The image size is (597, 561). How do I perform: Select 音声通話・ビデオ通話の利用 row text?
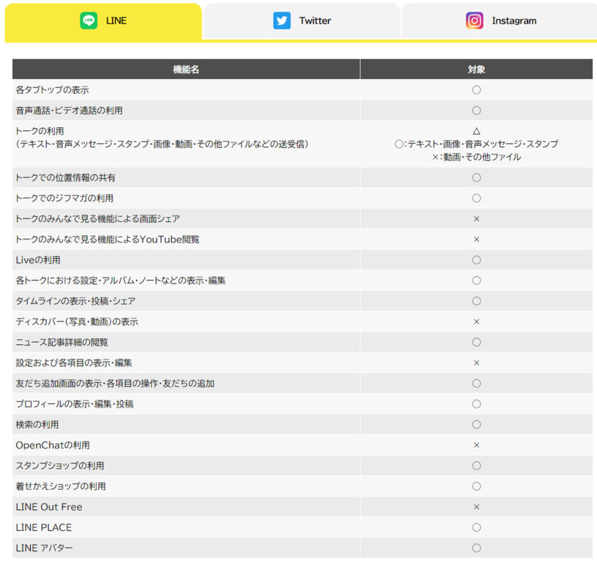[69, 110]
